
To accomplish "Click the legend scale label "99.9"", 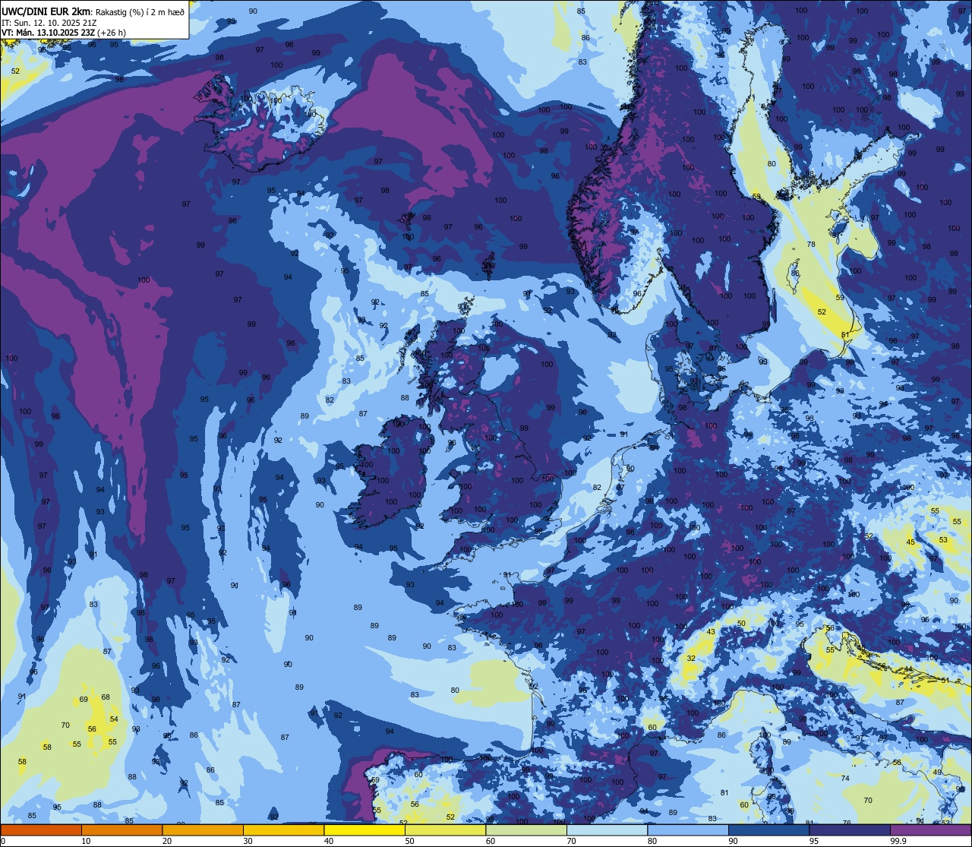I will 898,841.
